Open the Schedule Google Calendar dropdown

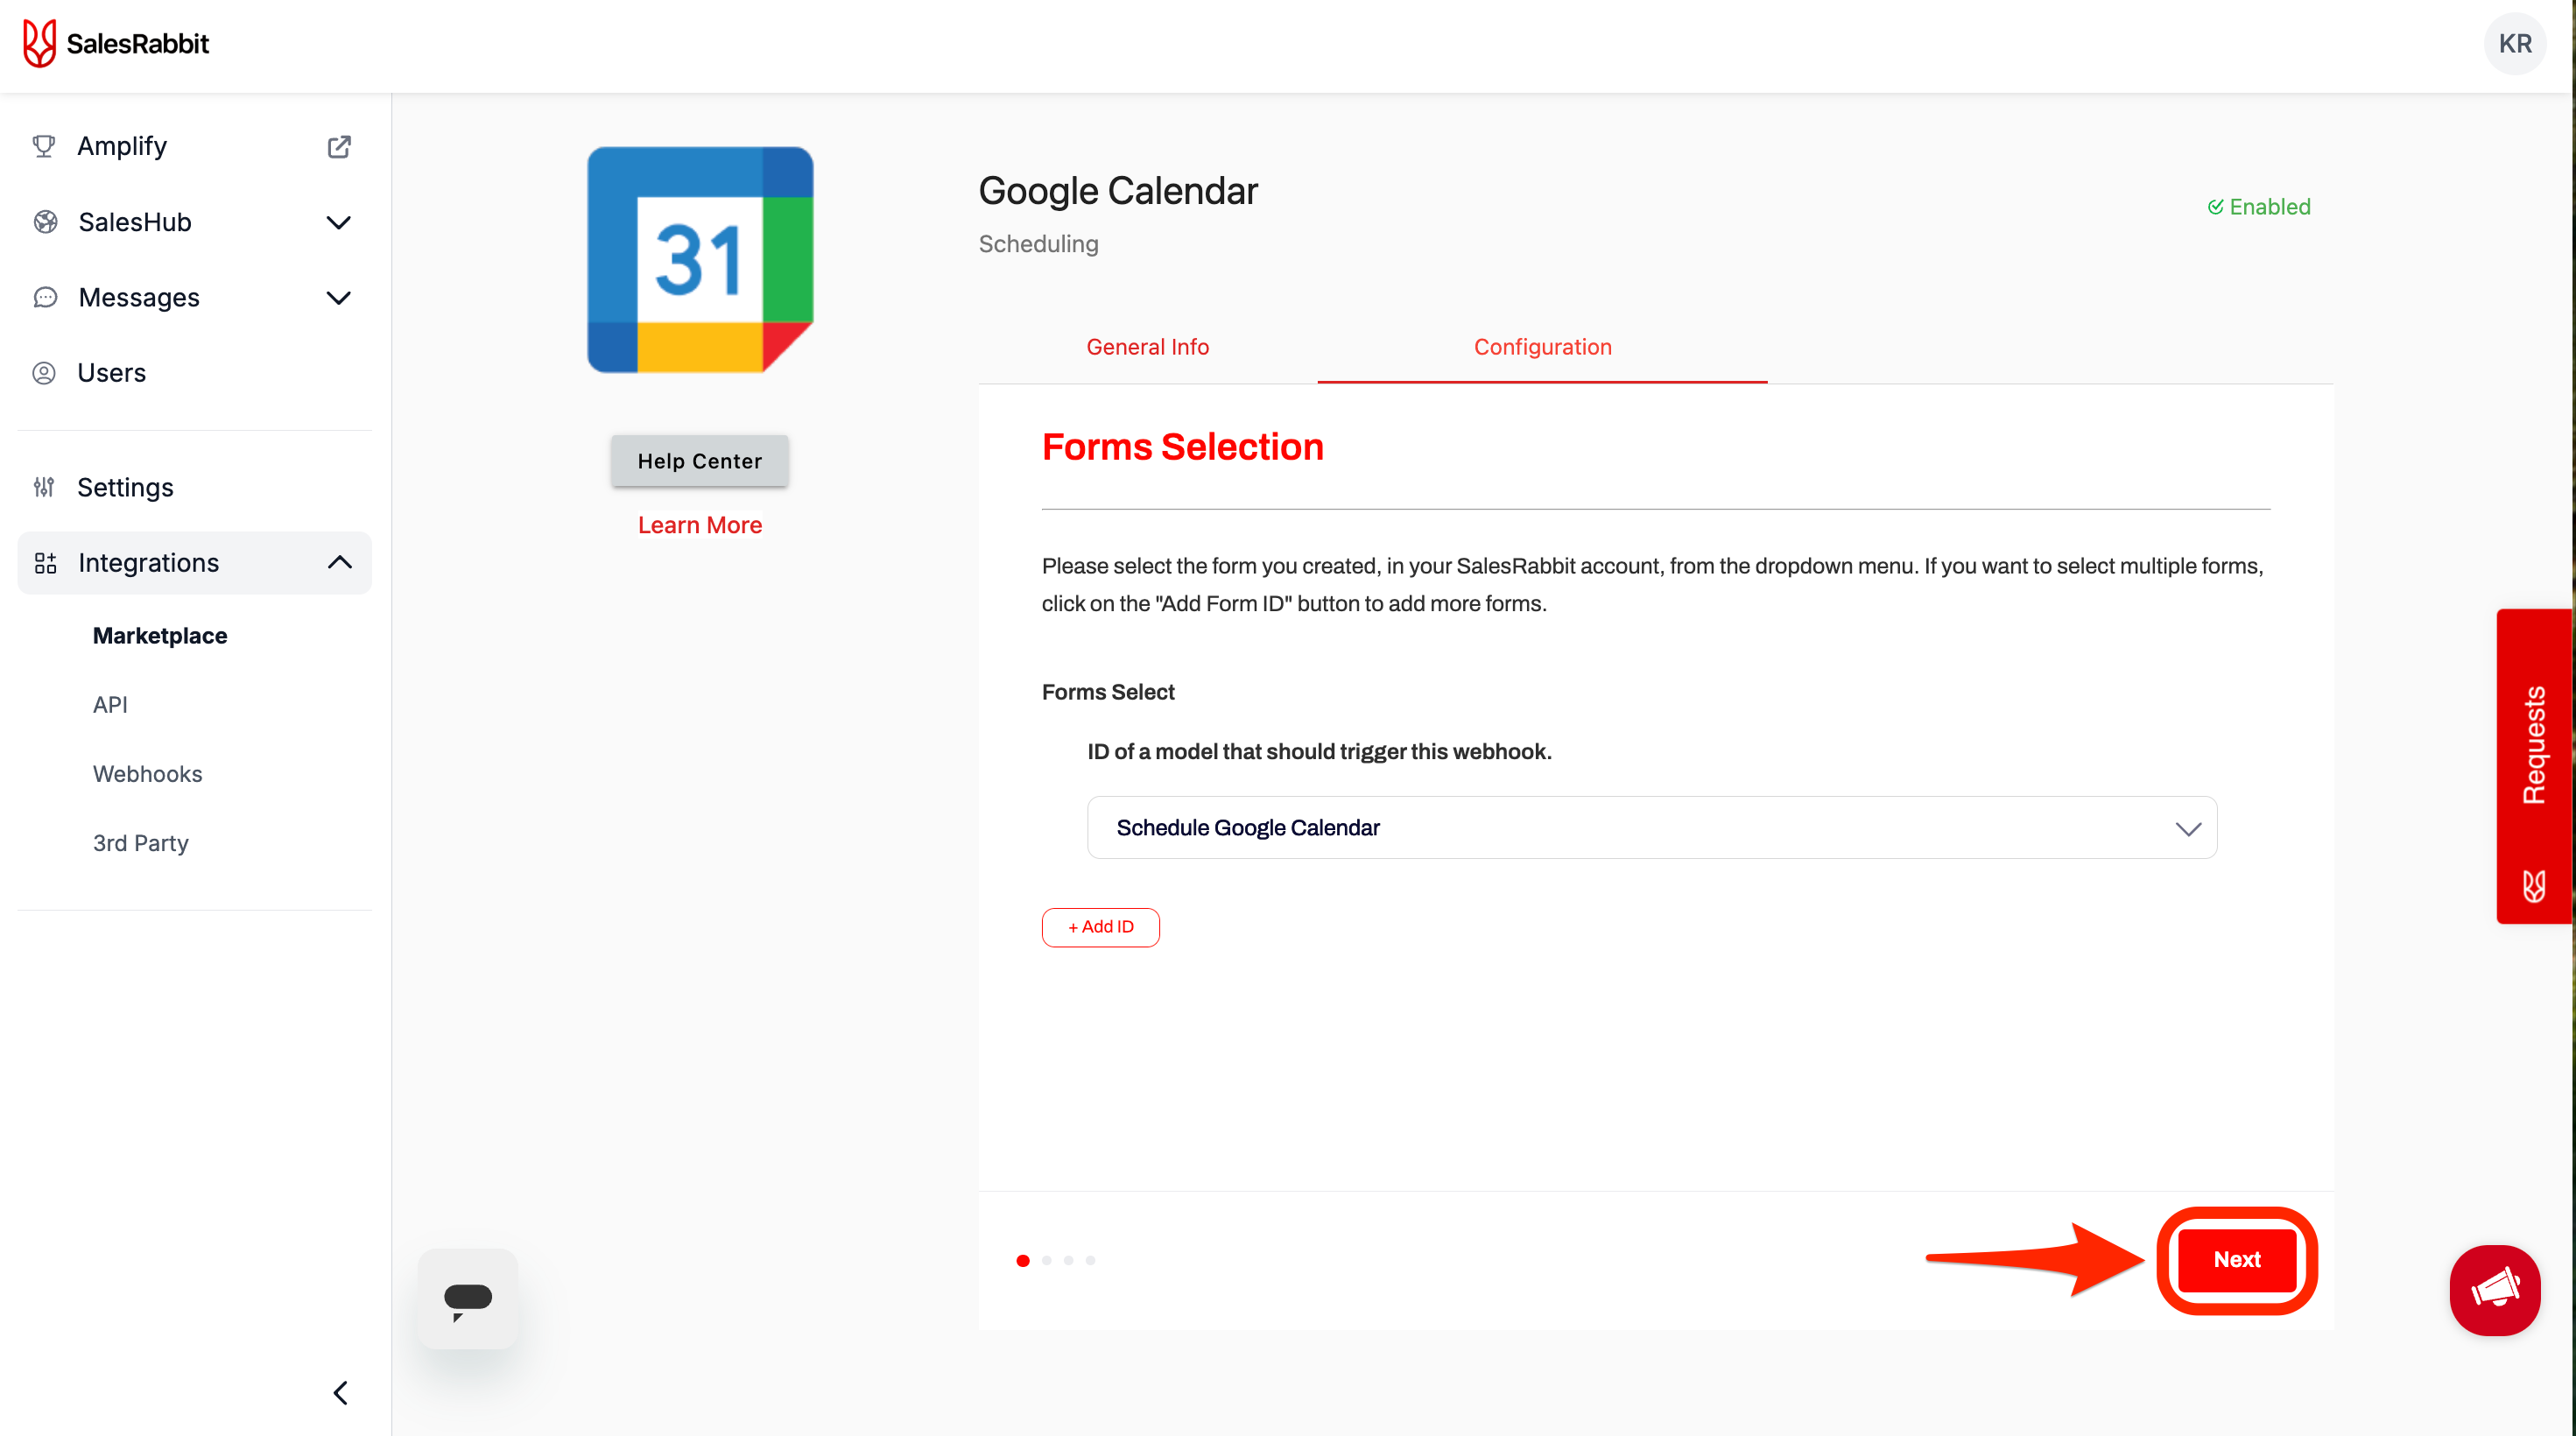pyautogui.click(x=1651, y=827)
